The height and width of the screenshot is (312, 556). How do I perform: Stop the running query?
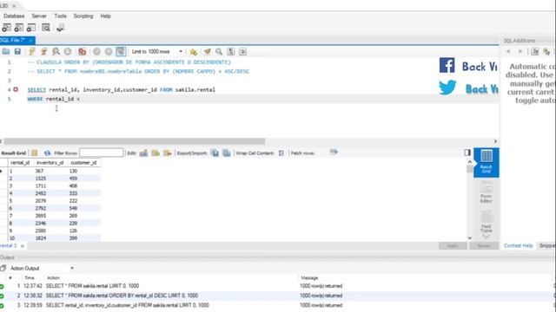[x=68, y=52]
